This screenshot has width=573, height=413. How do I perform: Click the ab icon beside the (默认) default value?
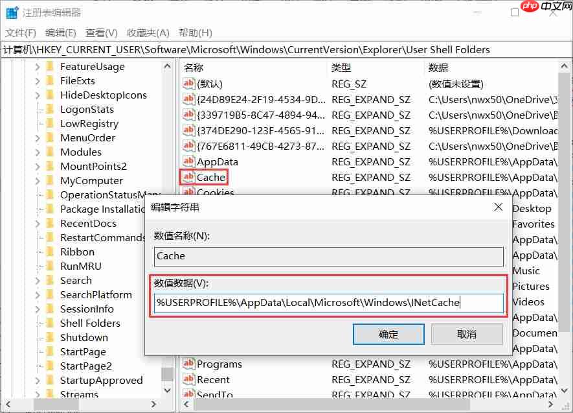tap(188, 84)
